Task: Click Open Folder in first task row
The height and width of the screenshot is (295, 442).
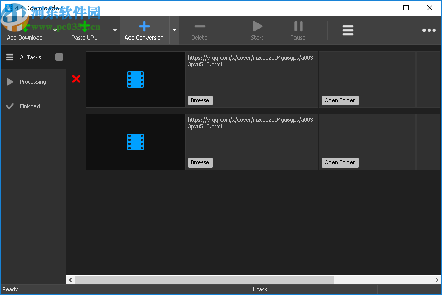Action: tap(340, 100)
